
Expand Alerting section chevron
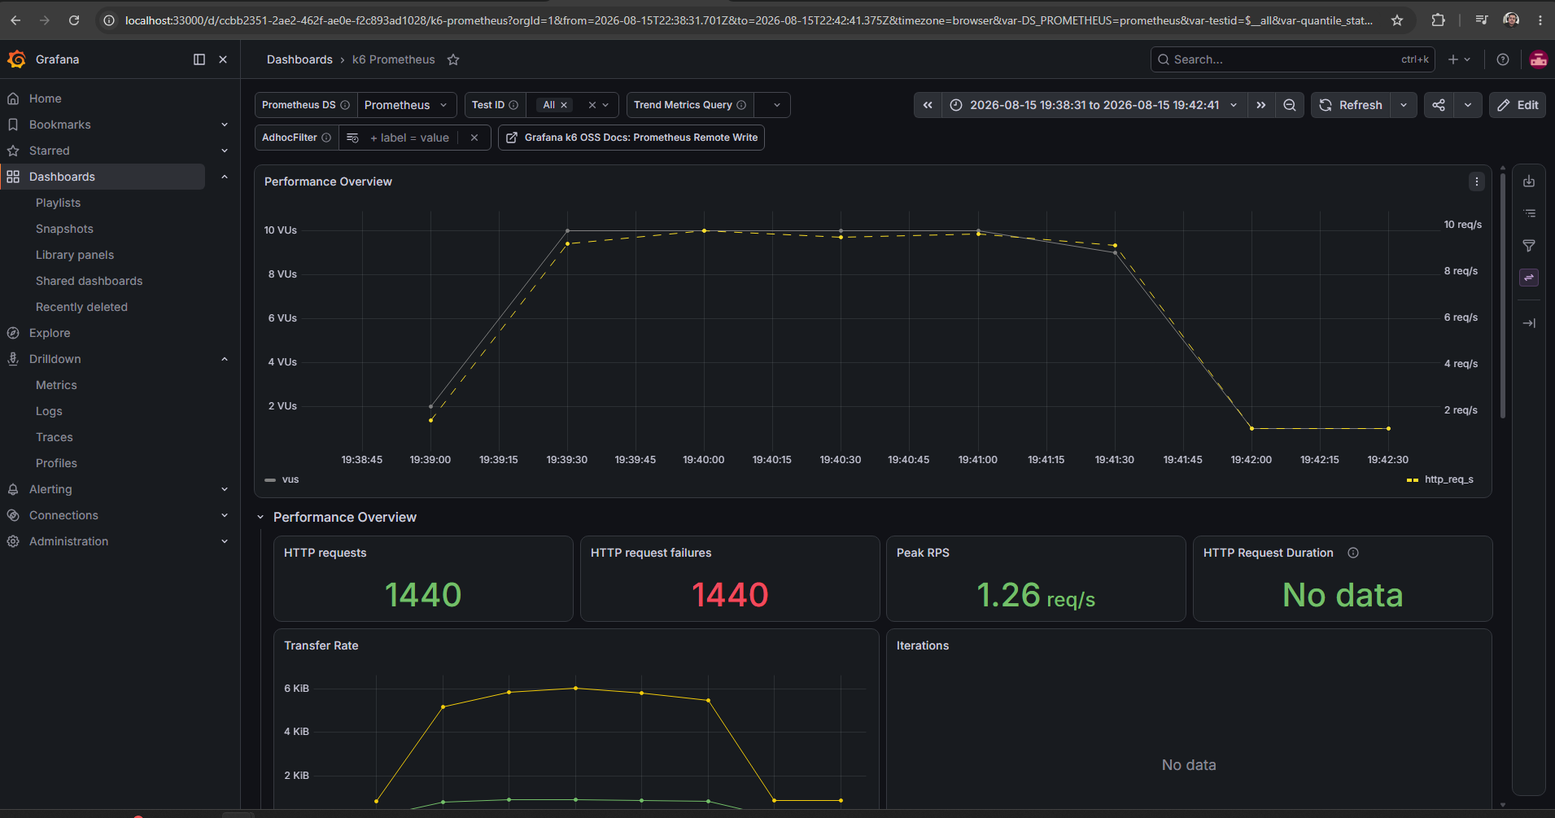pyautogui.click(x=225, y=489)
